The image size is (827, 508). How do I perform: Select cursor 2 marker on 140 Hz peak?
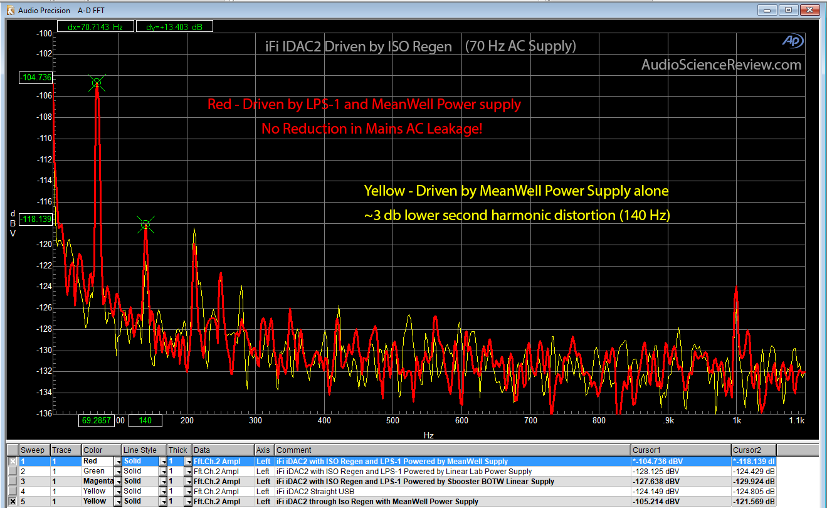[145, 225]
